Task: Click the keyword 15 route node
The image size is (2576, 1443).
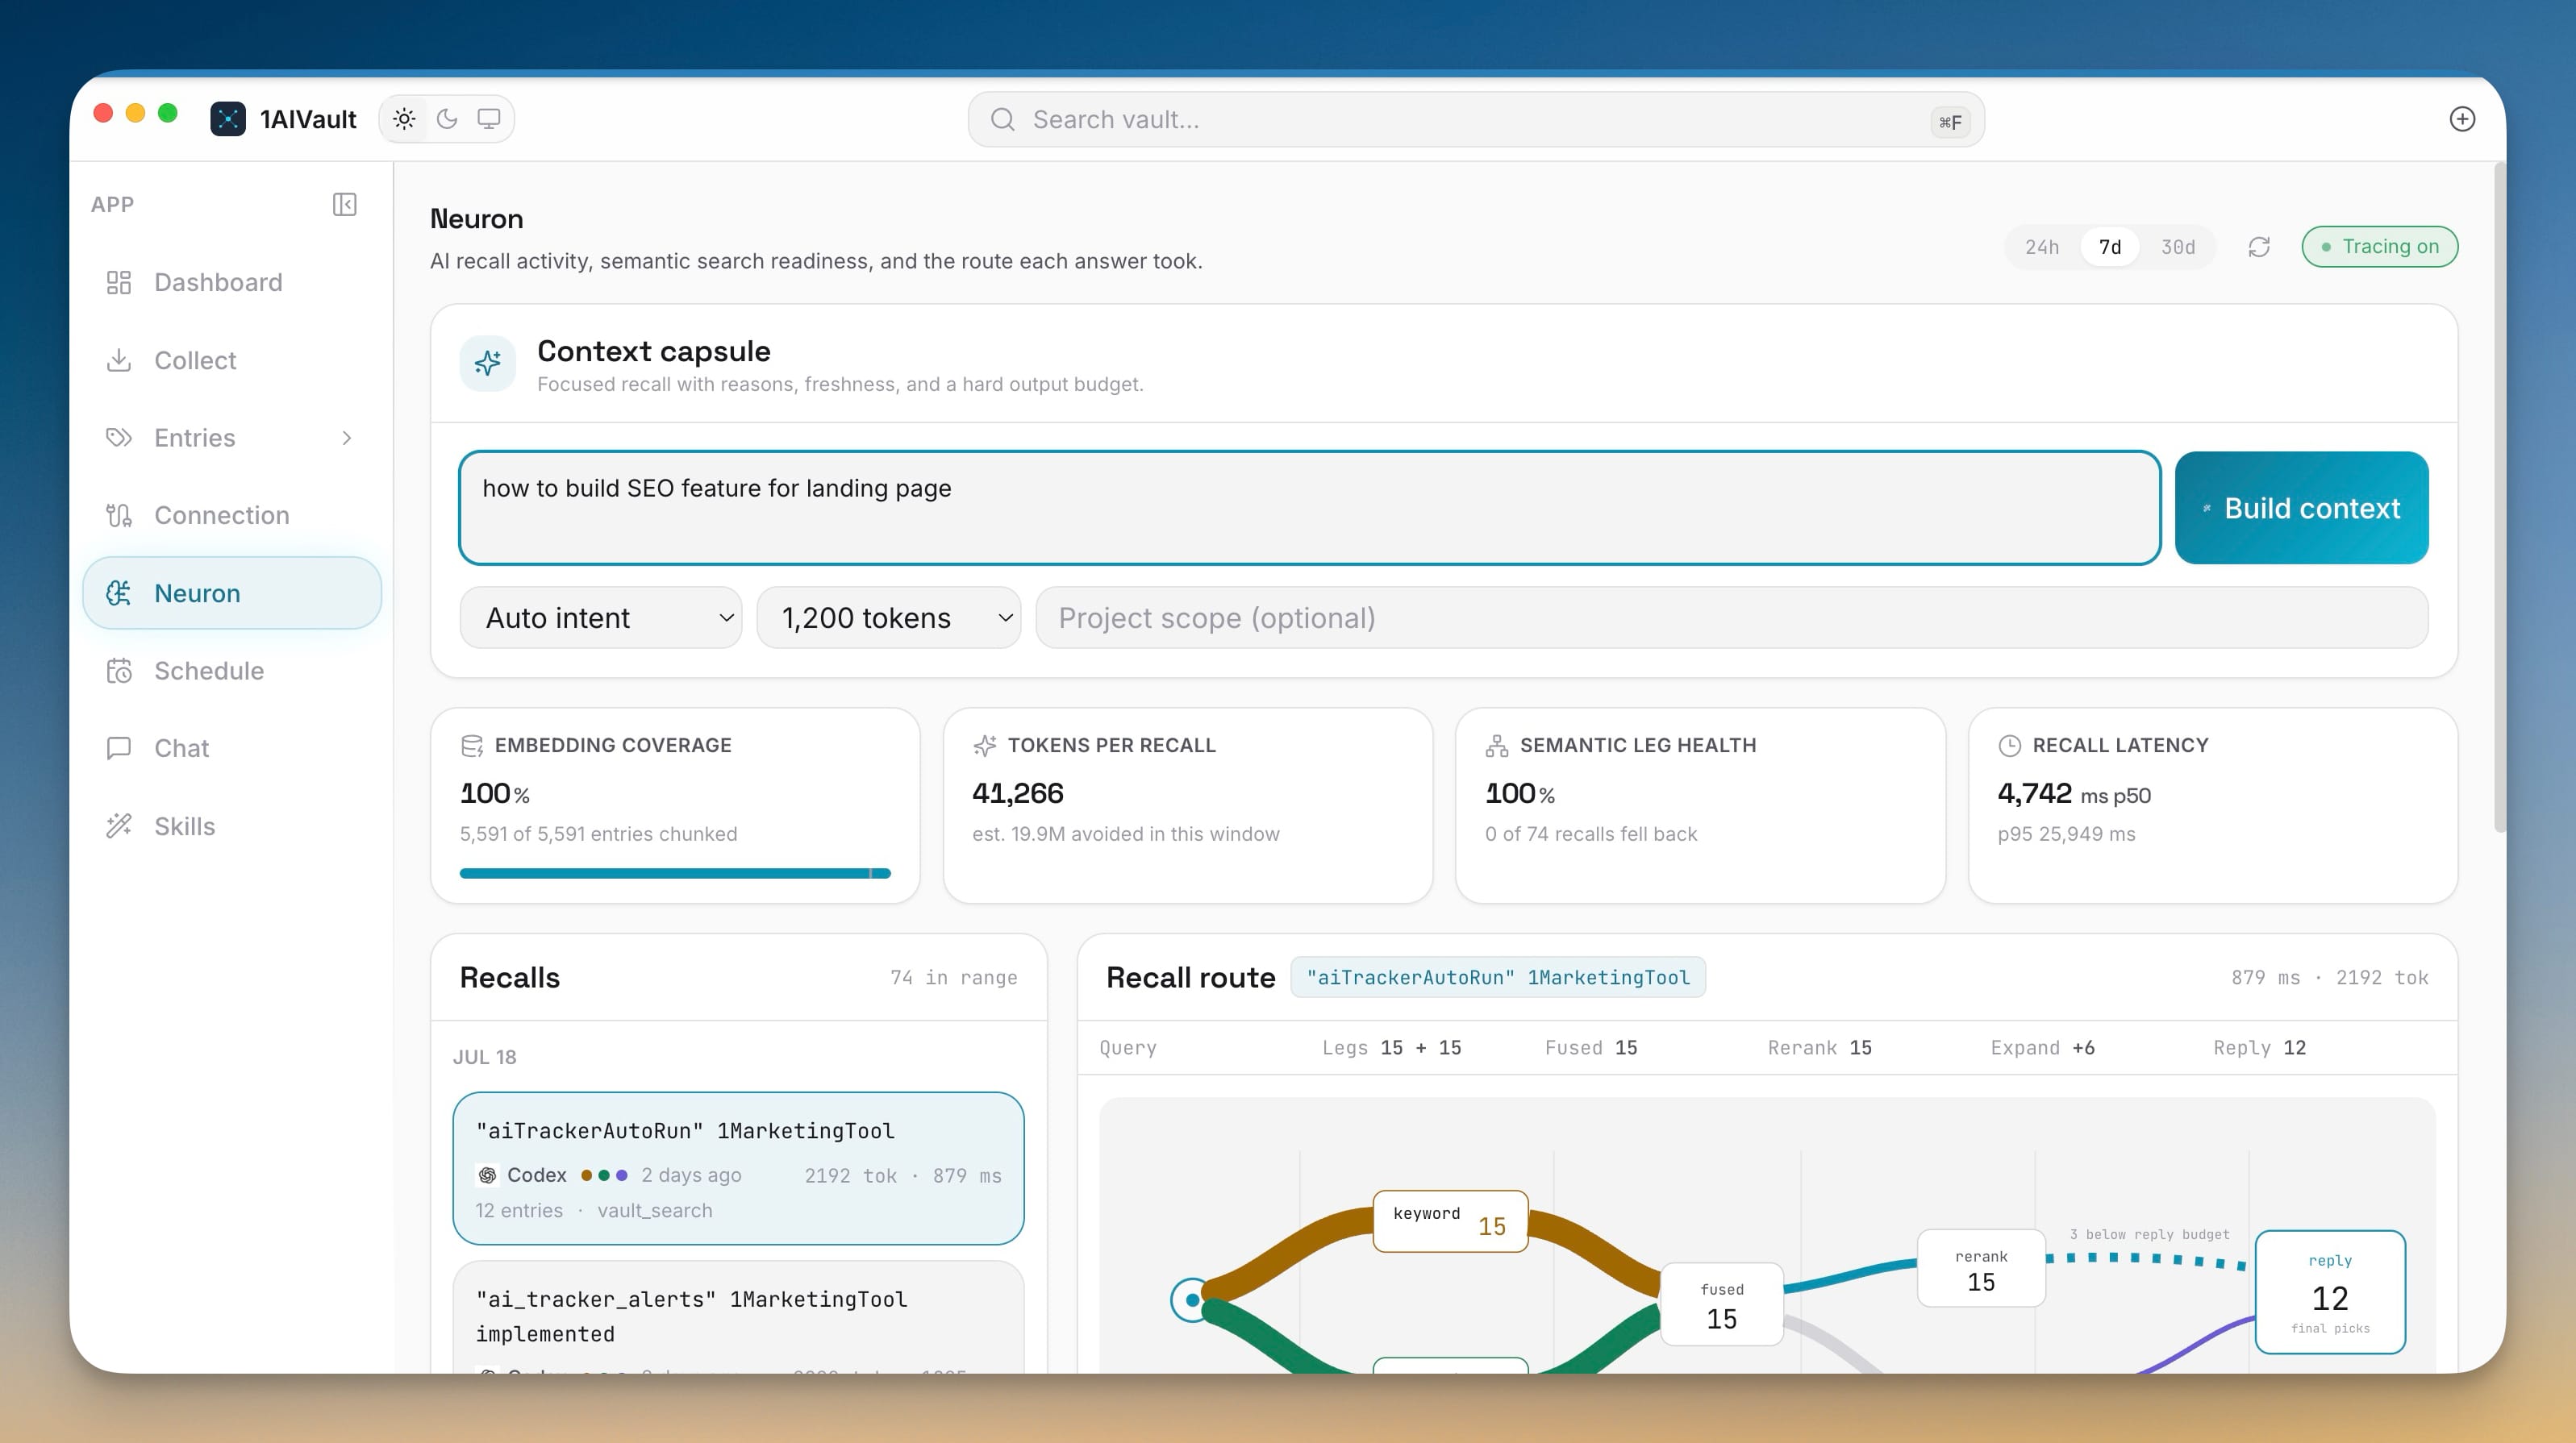Action: [x=1451, y=1221]
